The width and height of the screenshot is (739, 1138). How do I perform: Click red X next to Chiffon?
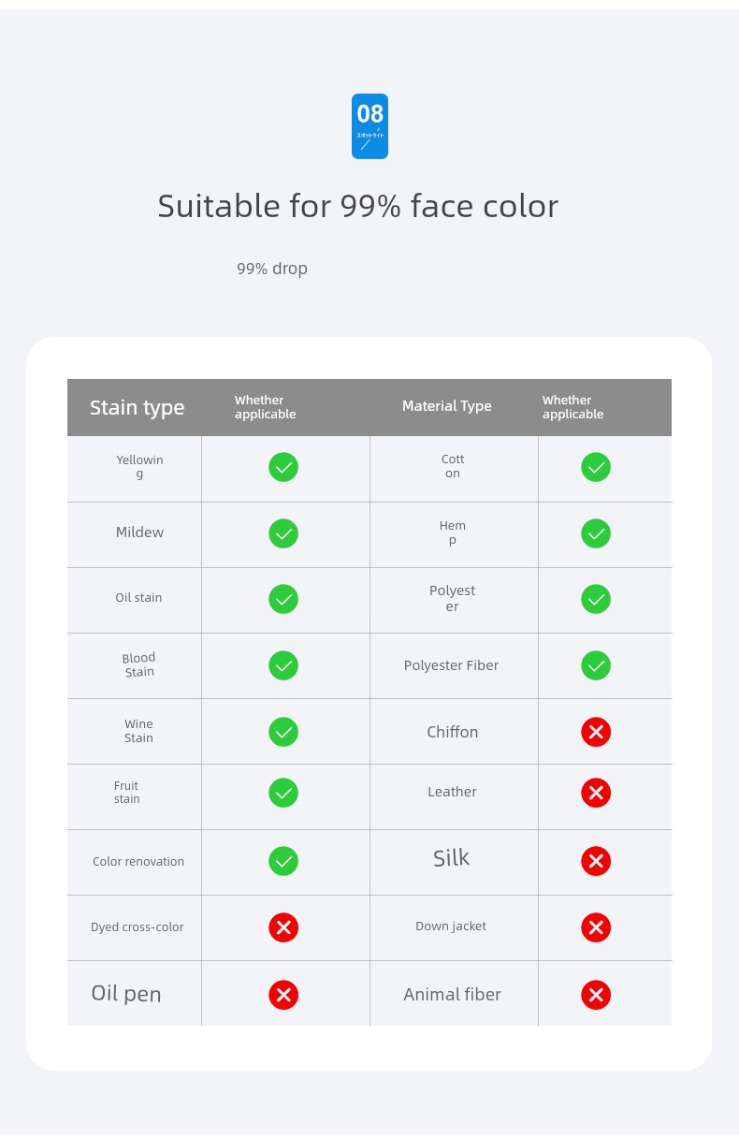[x=596, y=732]
